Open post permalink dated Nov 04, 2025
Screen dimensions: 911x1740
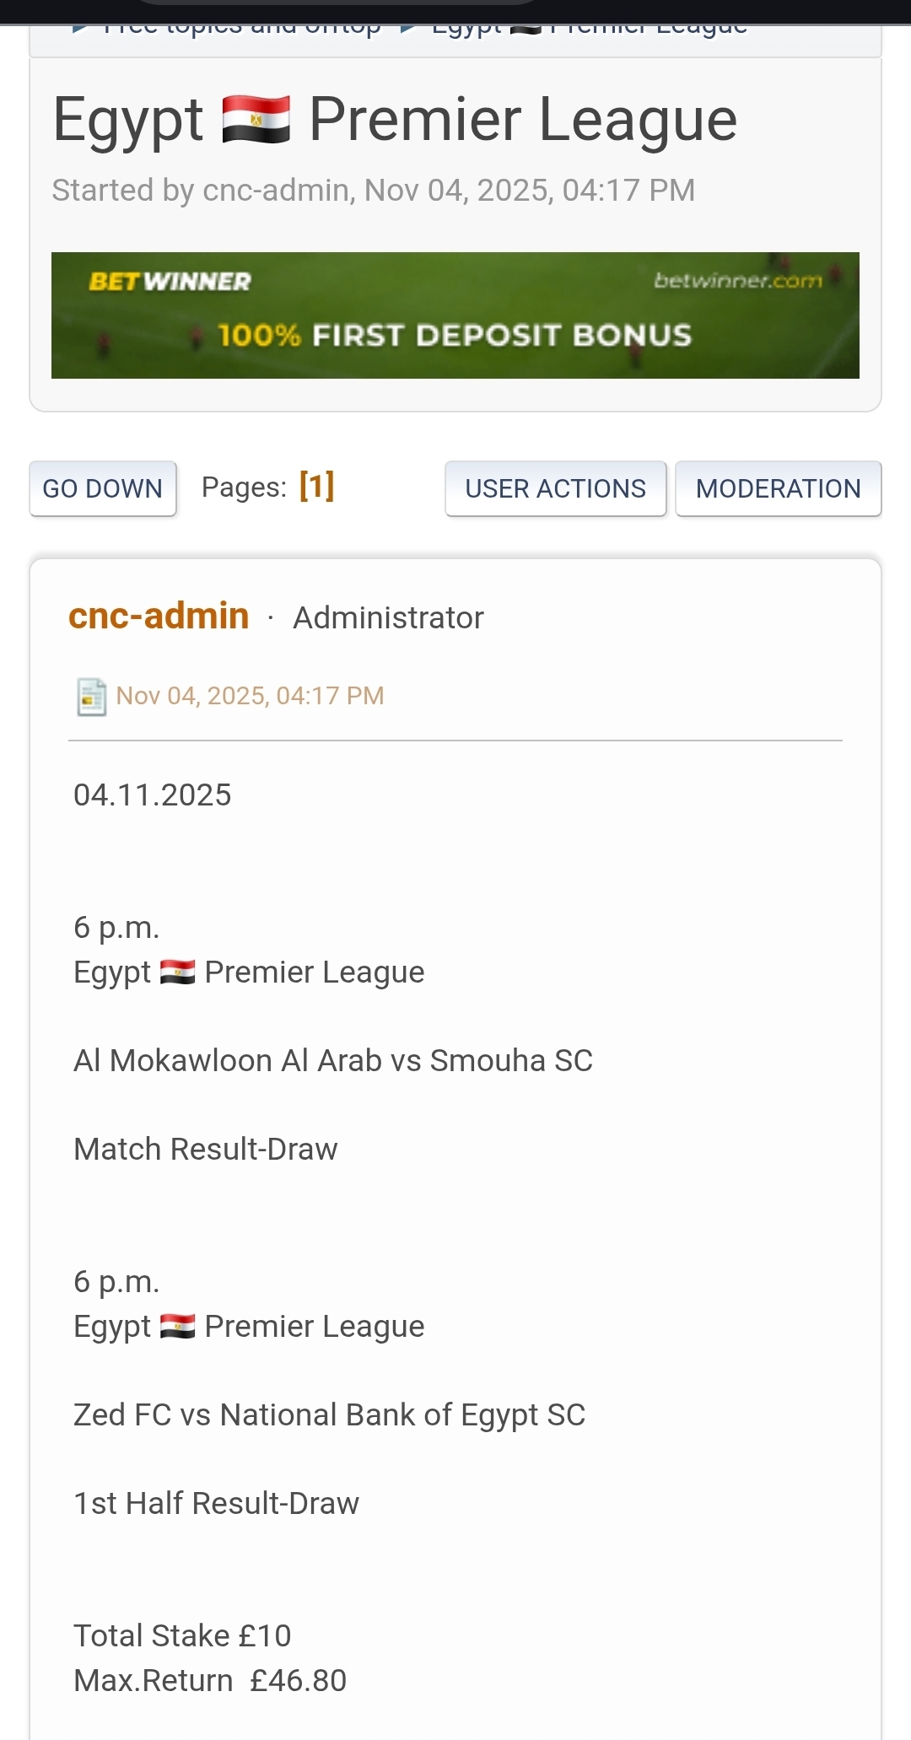click(250, 696)
